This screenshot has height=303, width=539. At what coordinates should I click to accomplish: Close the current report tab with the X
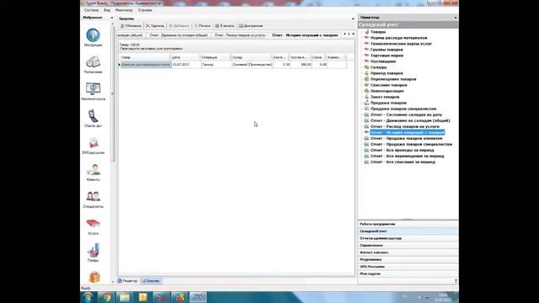point(354,34)
